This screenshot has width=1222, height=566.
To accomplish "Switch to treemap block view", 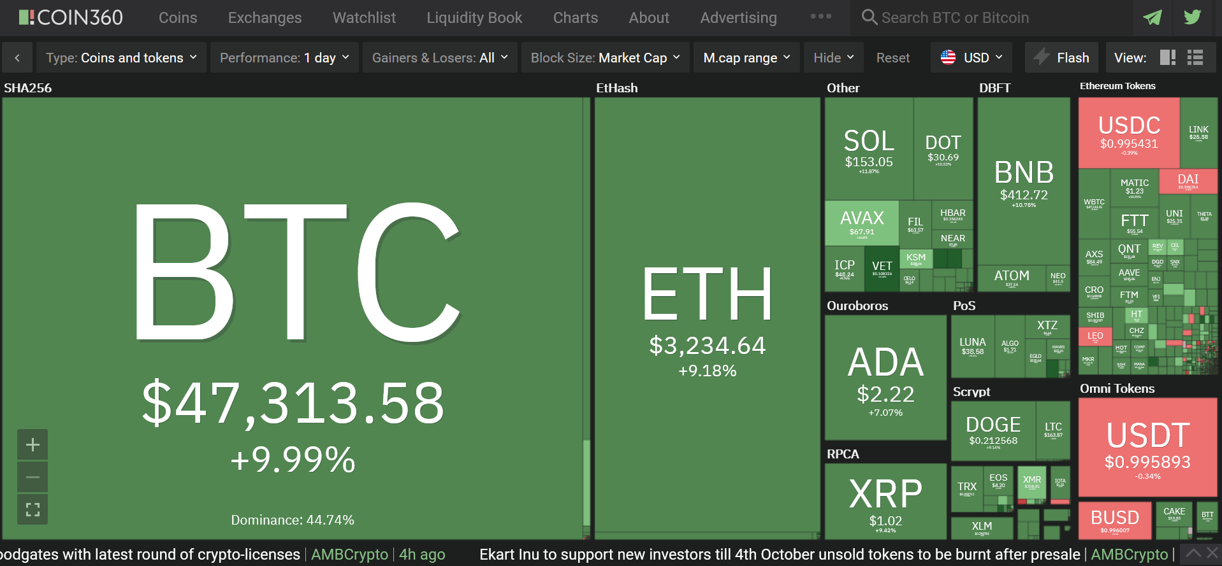I will pos(1168,58).
